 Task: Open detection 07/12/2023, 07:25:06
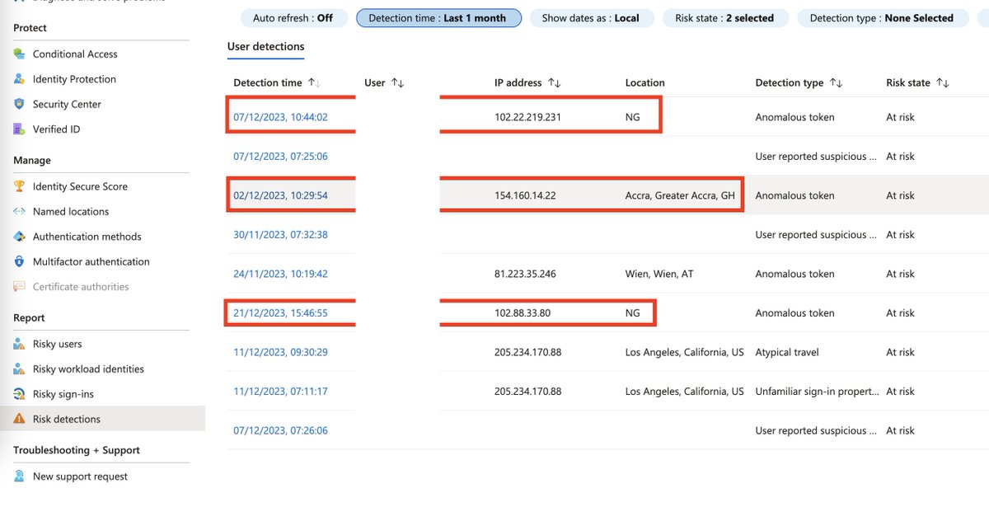[280, 157]
